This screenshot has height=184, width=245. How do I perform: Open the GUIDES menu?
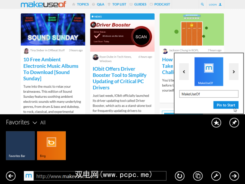click(138, 4)
